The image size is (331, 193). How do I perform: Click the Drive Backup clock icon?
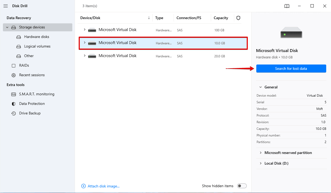pos(14,113)
